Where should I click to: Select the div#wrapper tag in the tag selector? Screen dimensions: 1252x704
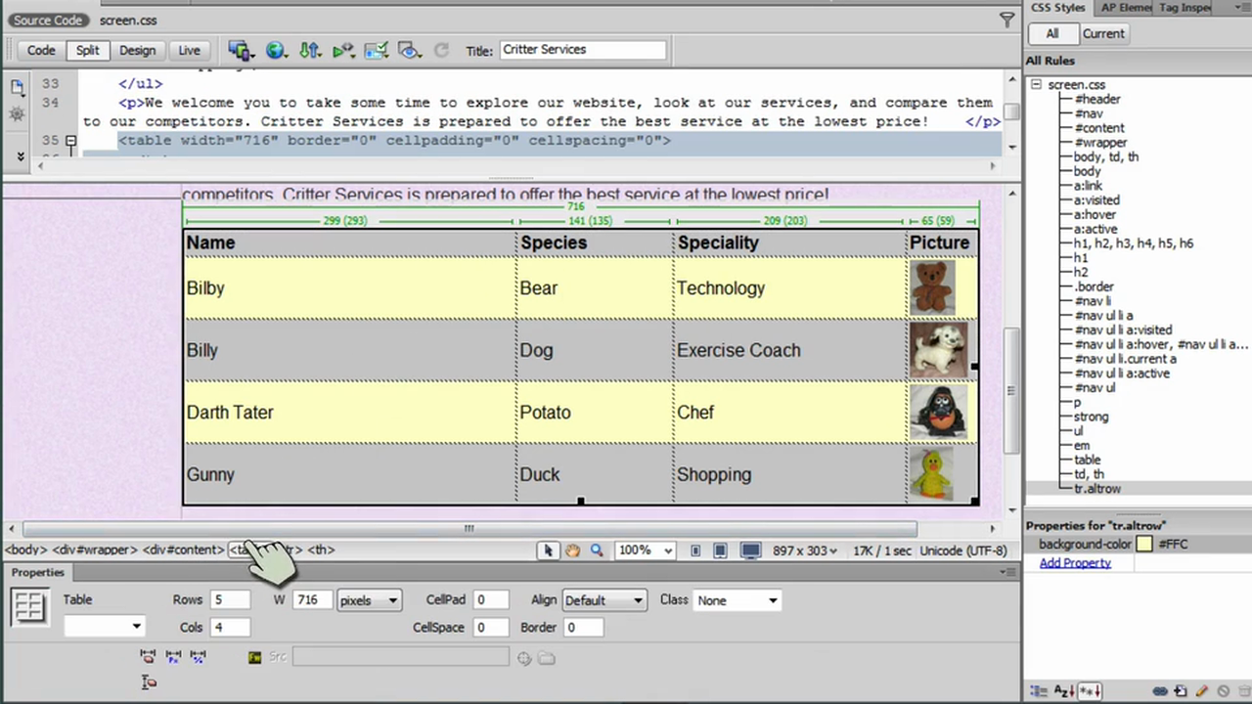point(93,550)
